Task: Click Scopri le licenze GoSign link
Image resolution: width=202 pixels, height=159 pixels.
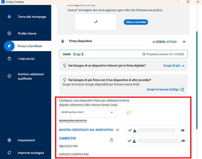Action: (x=165, y=89)
